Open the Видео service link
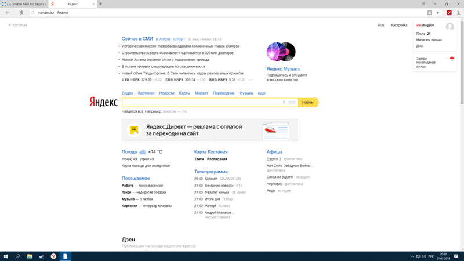 point(128,93)
